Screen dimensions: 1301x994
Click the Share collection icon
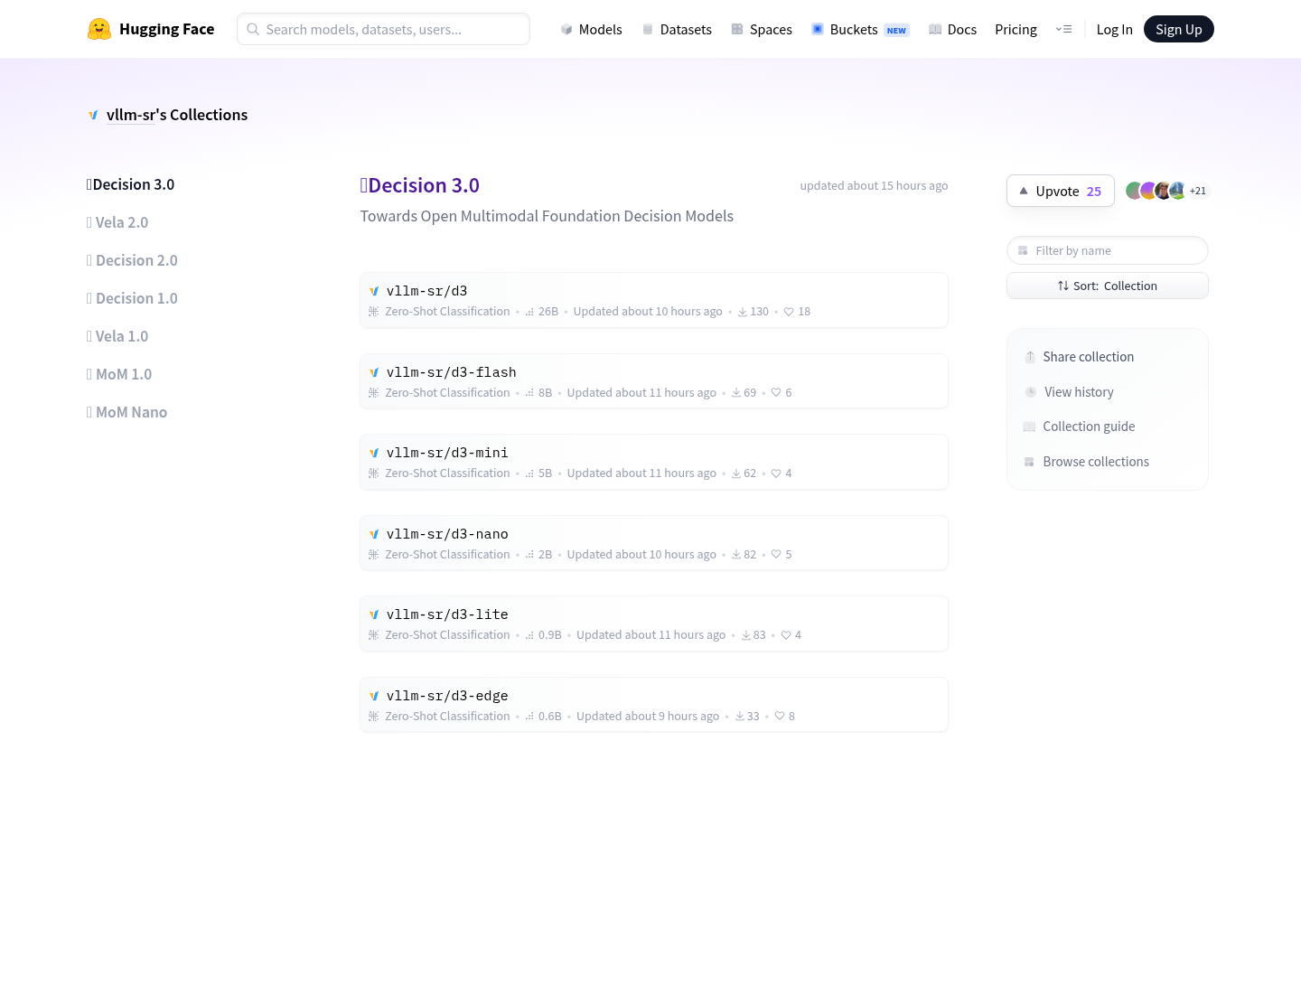[x=1030, y=357]
